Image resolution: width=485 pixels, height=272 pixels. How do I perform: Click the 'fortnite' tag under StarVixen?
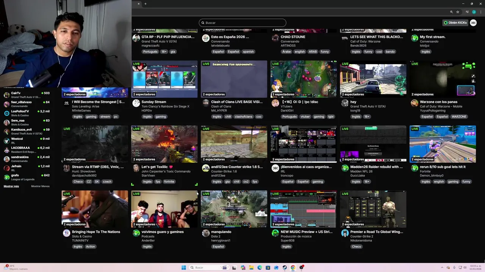click(x=169, y=182)
